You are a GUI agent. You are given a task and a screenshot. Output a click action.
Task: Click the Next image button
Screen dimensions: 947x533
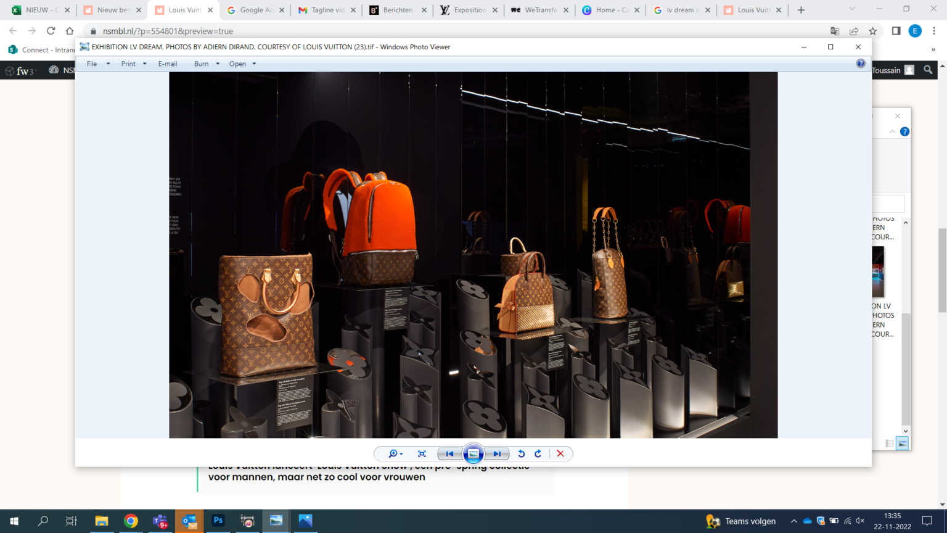coord(497,454)
